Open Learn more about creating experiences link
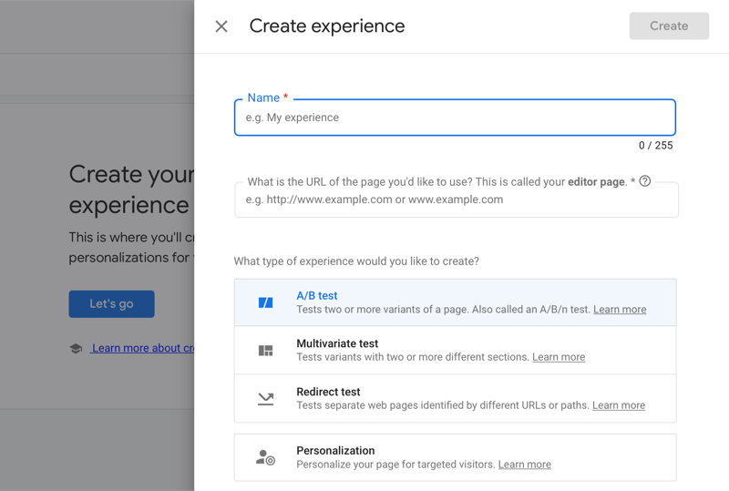 tap(142, 348)
